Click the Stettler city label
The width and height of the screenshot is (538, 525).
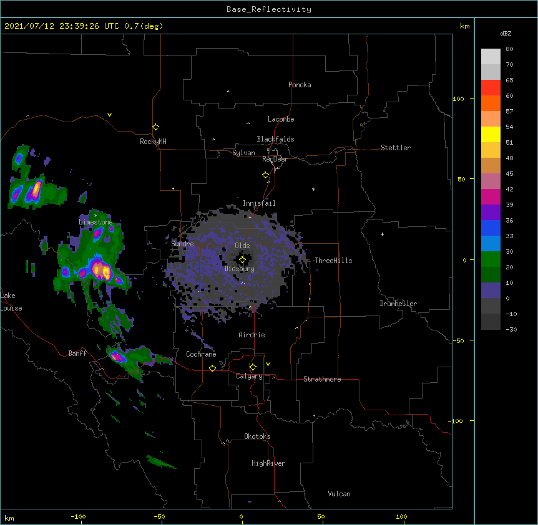[x=396, y=148]
